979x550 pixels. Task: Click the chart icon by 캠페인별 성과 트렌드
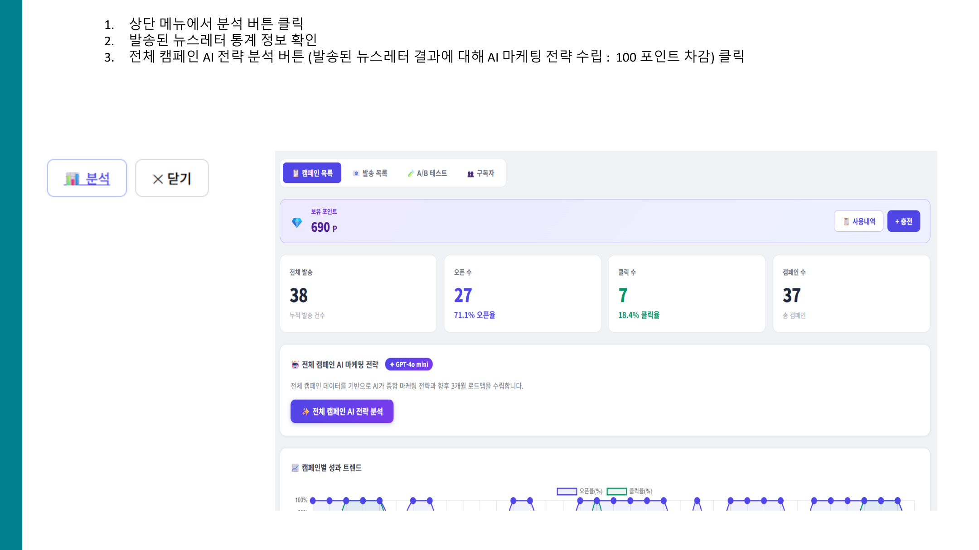[x=295, y=468]
